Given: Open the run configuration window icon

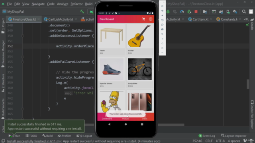Looking at the screenshot, I should tap(214, 12).
